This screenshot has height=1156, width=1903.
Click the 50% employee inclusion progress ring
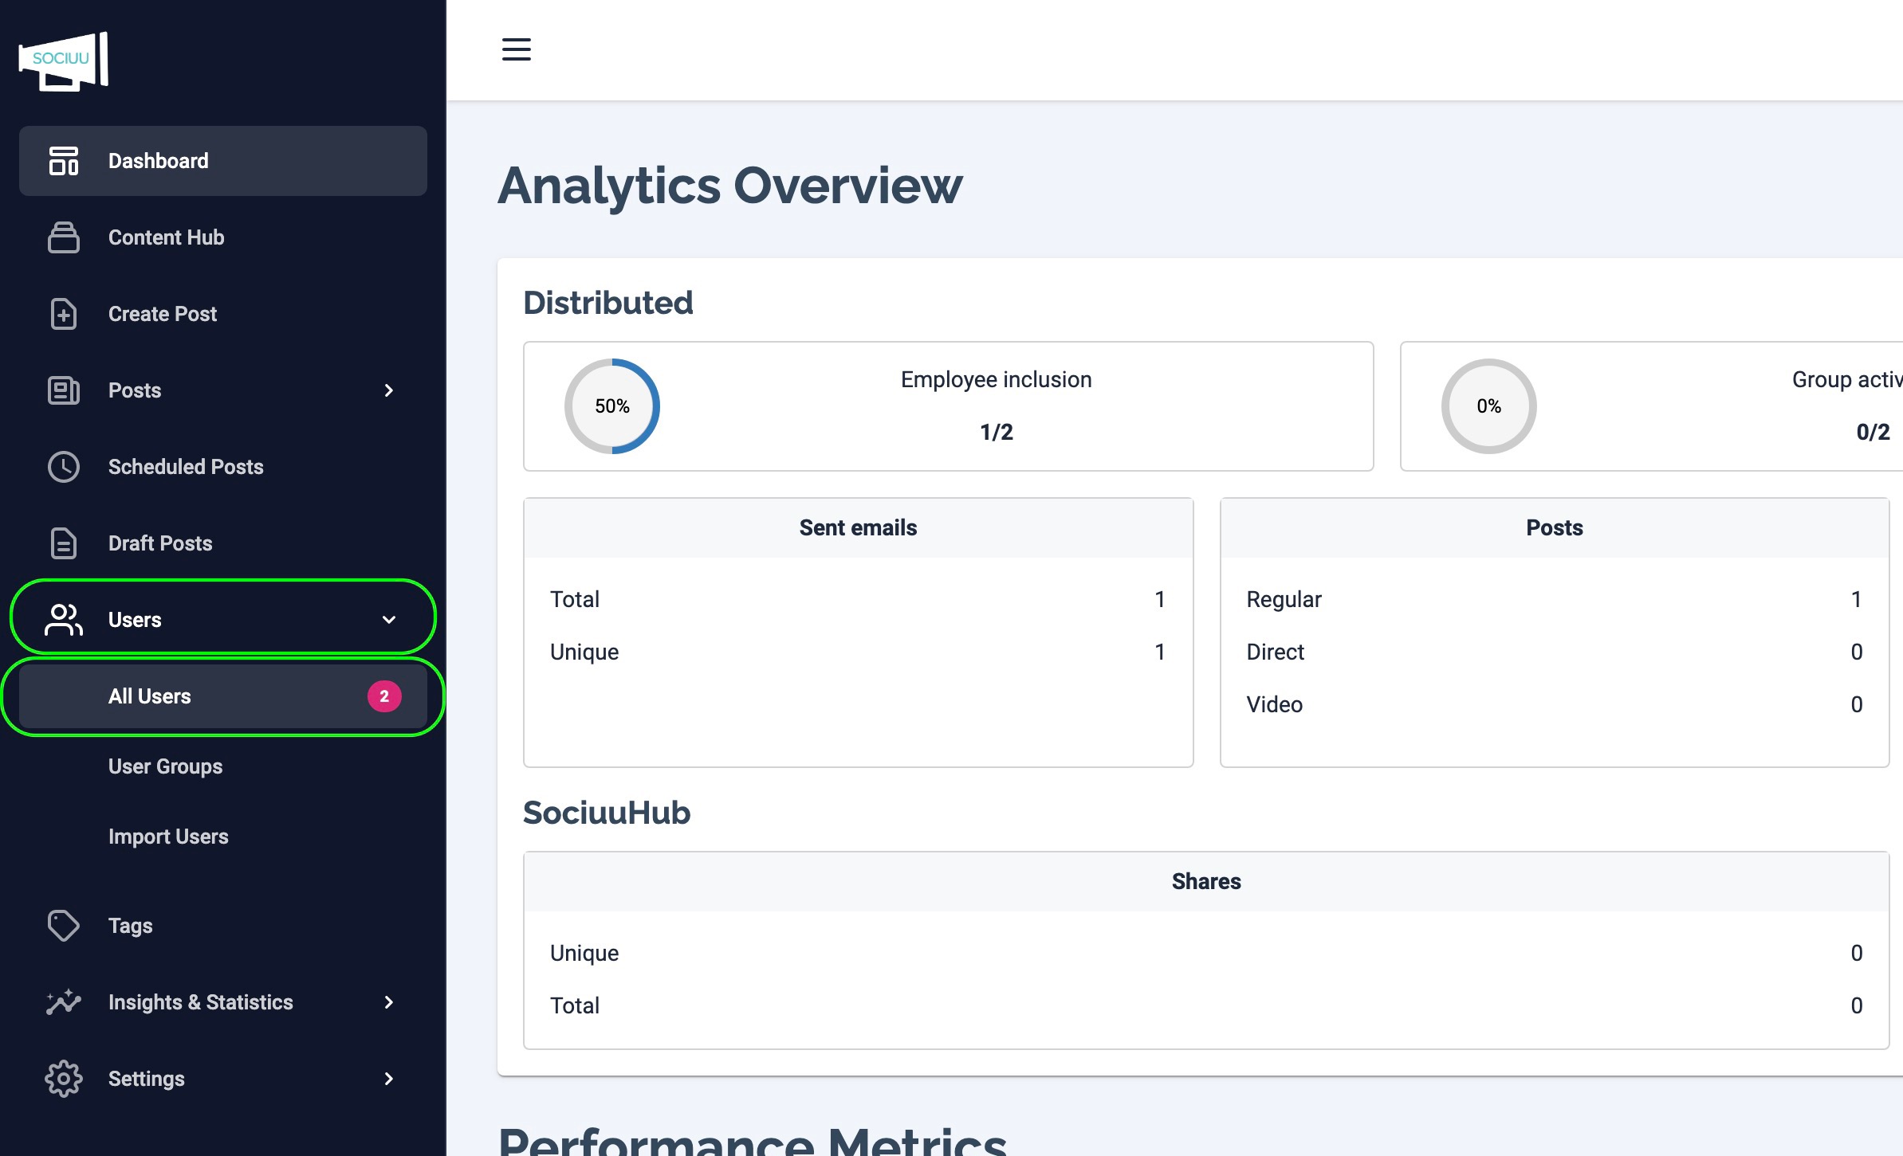coord(612,406)
